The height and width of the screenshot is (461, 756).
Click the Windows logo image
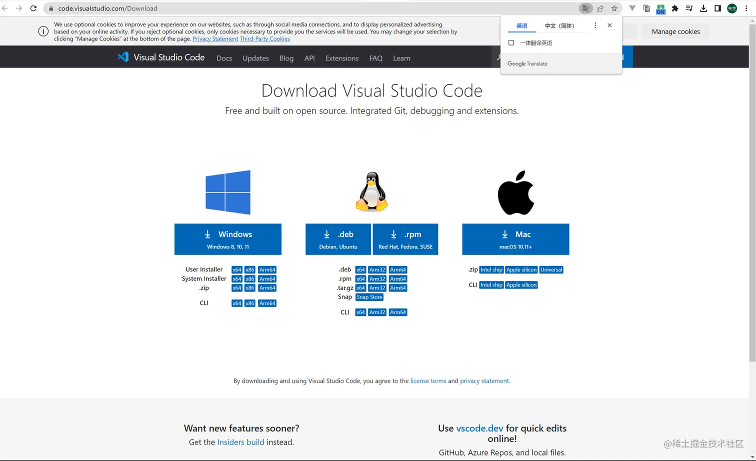228,192
